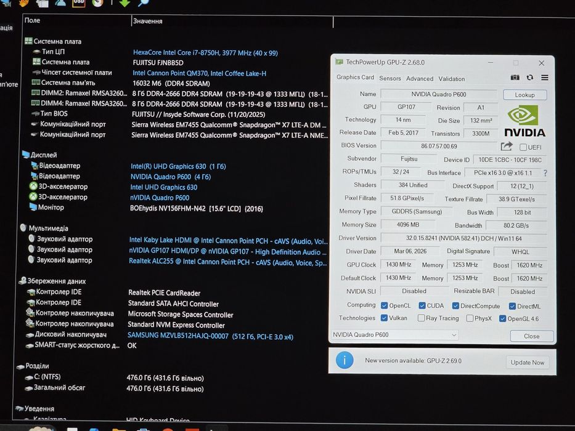Select the Realtek PCIE CardReader text
The width and height of the screenshot is (575, 431).
tap(165, 293)
